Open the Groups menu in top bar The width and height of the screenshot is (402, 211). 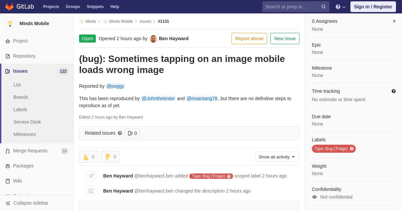click(x=73, y=7)
